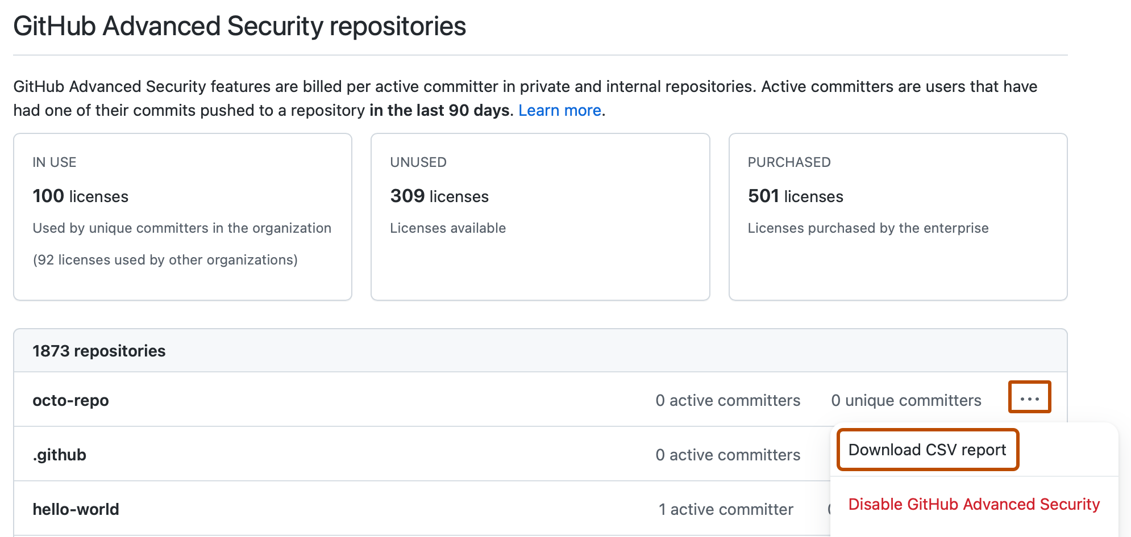Image resolution: width=1131 pixels, height=537 pixels.
Task: Open the hello-world repository row name
Action: click(x=76, y=509)
